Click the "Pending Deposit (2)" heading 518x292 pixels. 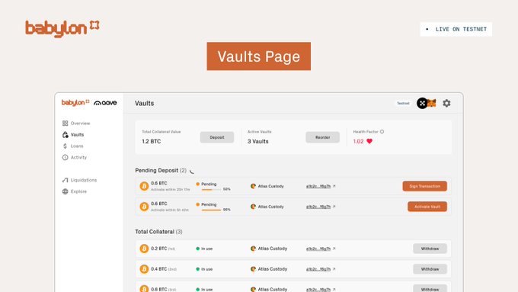(x=161, y=171)
